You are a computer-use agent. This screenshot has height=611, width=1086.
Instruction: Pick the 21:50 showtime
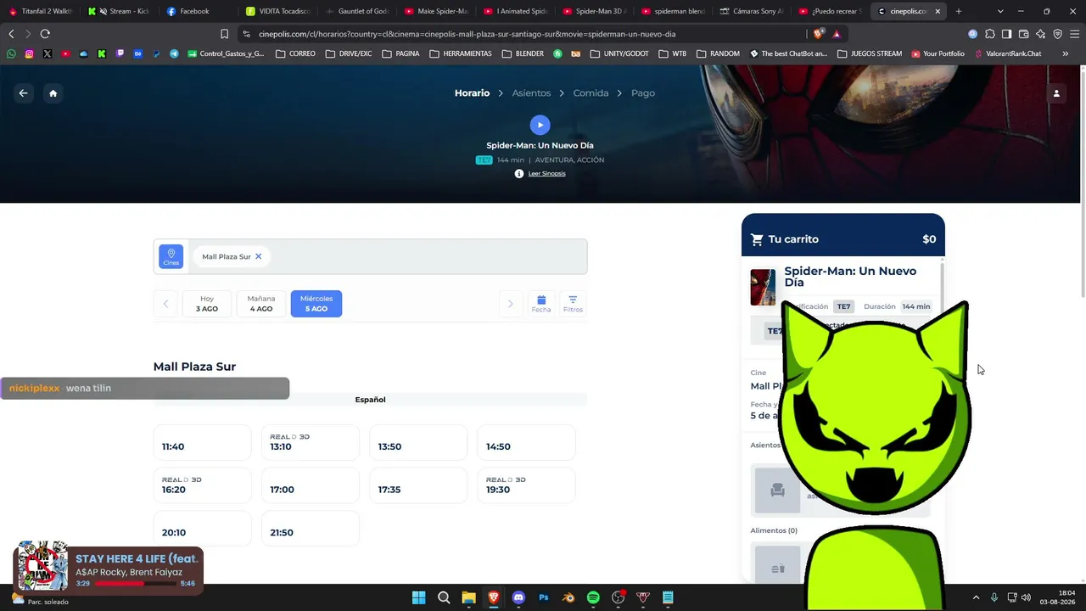(310, 530)
